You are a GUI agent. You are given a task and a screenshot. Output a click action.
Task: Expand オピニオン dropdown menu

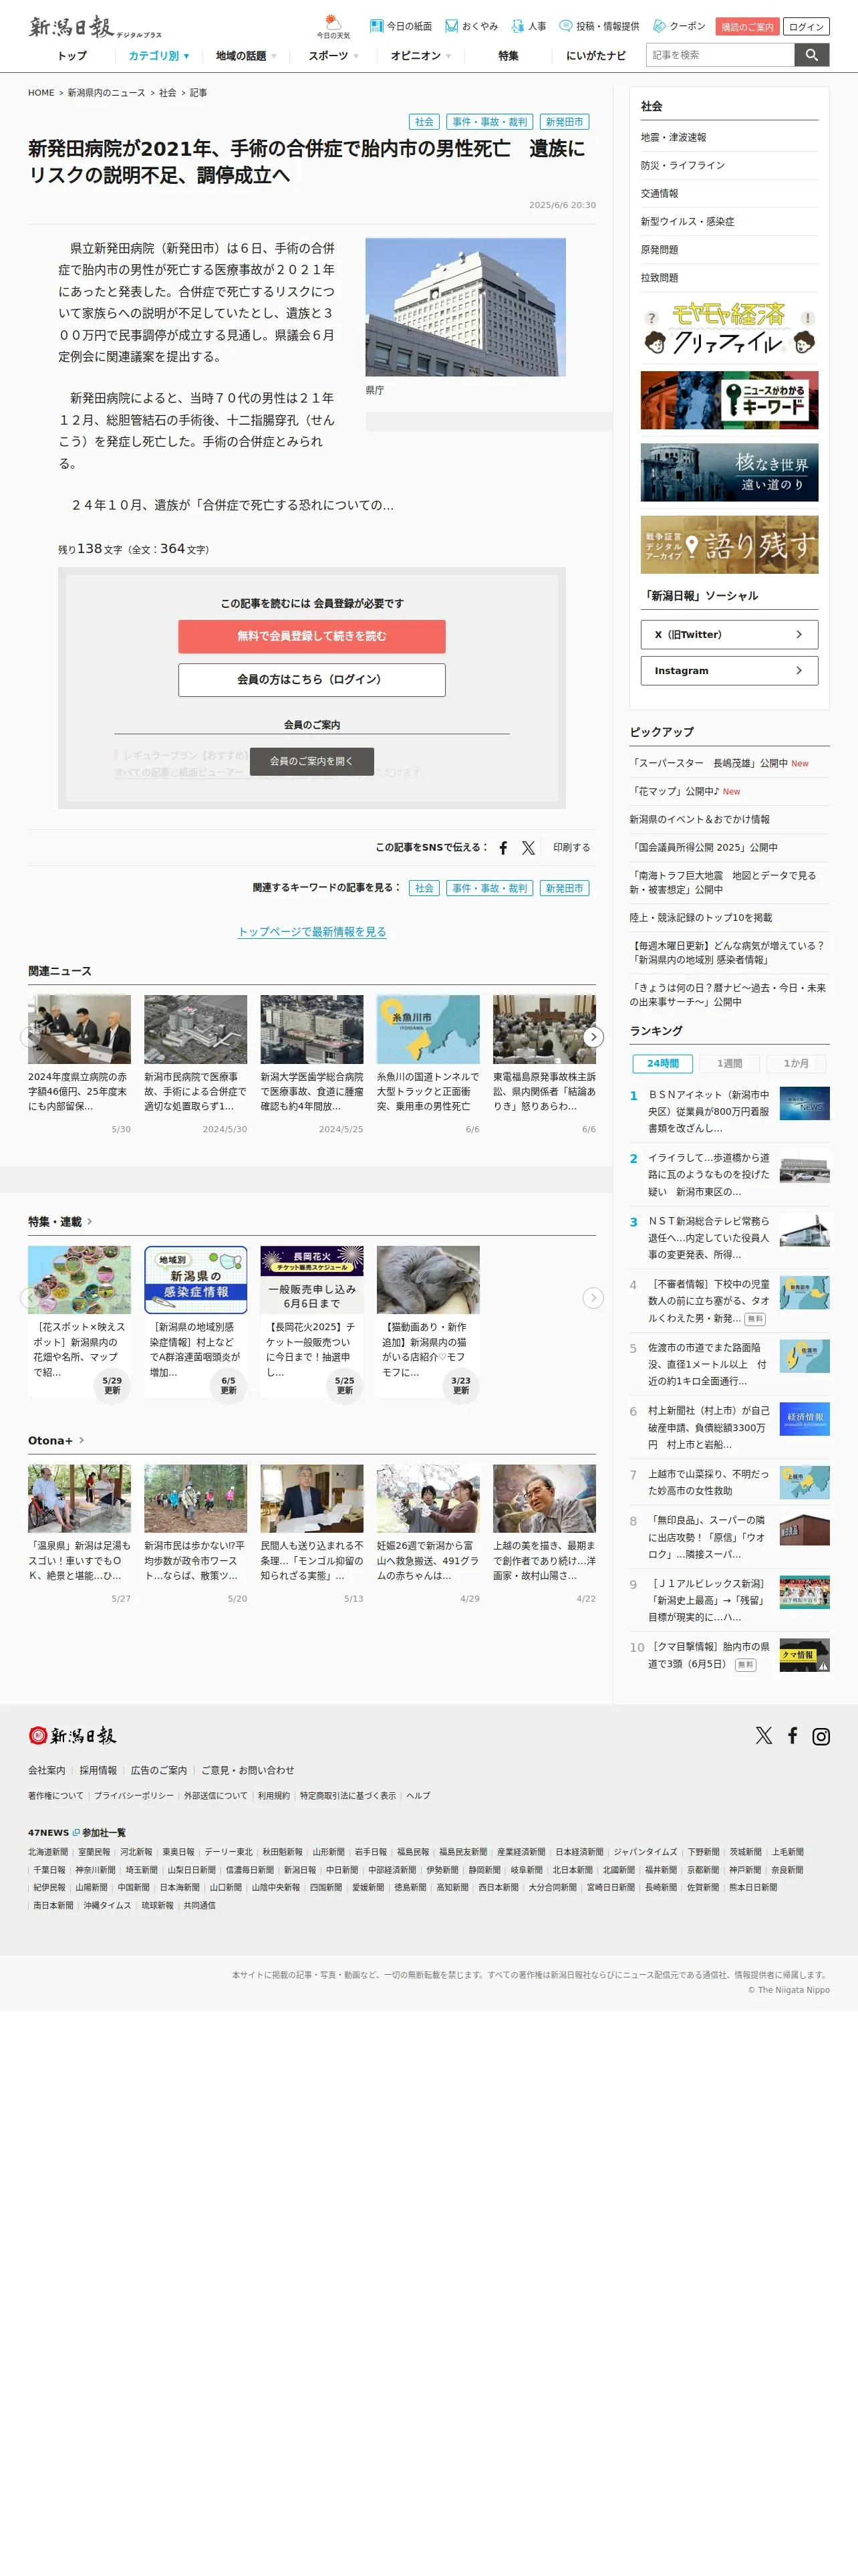pos(420,56)
